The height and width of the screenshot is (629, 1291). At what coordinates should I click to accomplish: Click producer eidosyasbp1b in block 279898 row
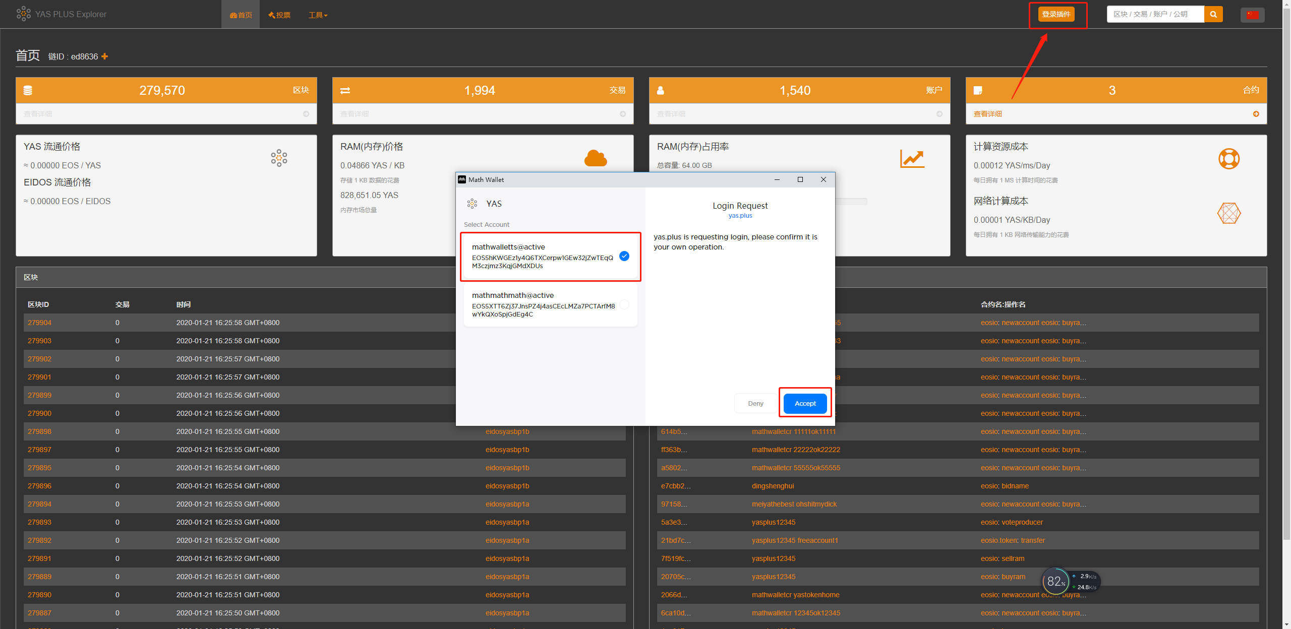[x=507, y=431]
